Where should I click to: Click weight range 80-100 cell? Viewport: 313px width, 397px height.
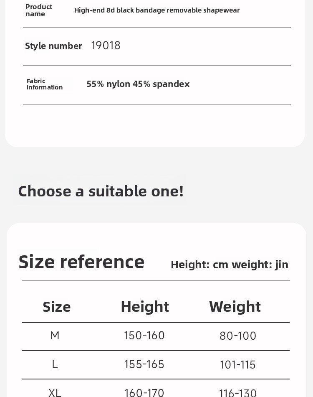238,336
